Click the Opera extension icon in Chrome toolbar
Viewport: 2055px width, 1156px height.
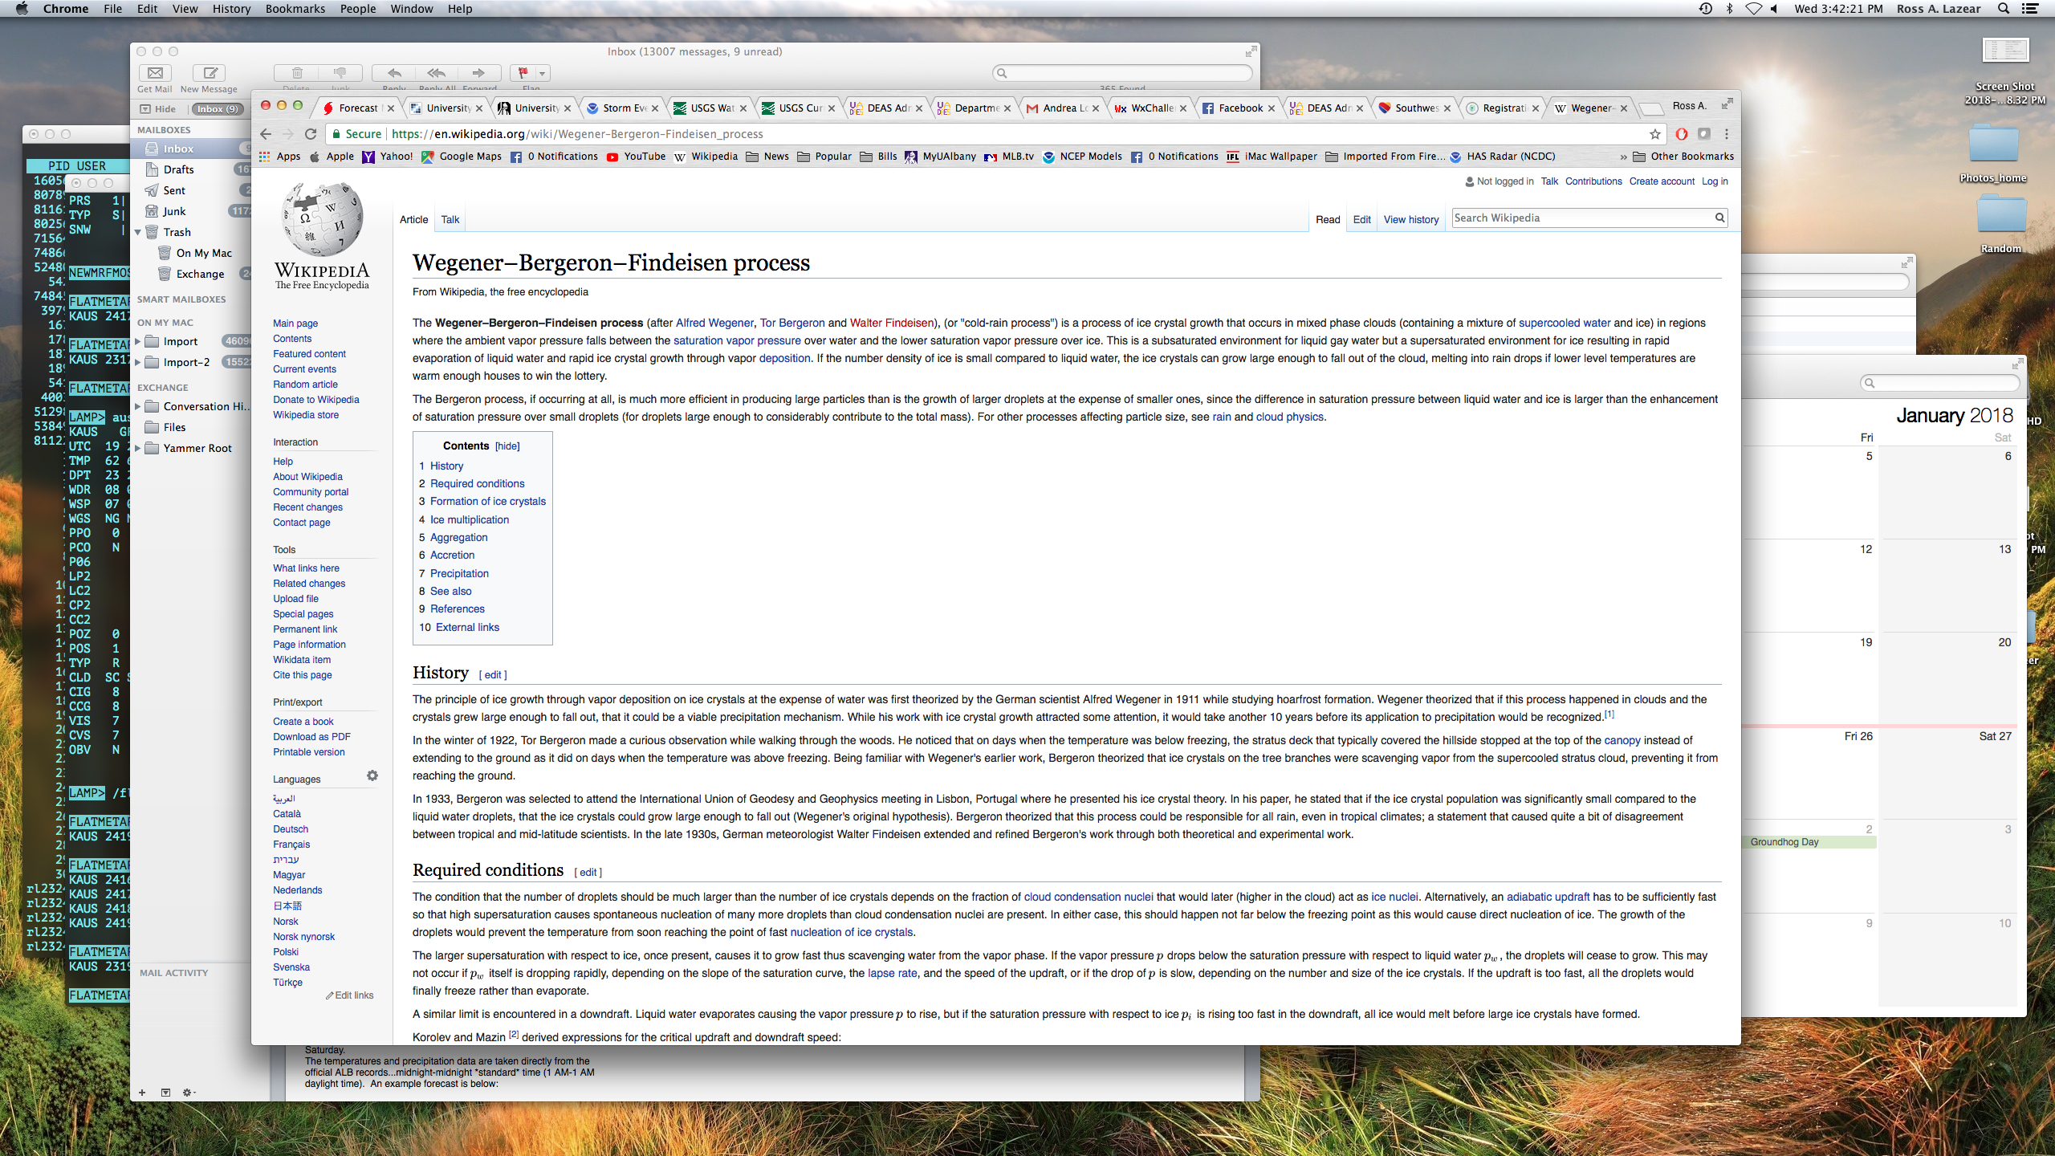tap(1681, 134)
